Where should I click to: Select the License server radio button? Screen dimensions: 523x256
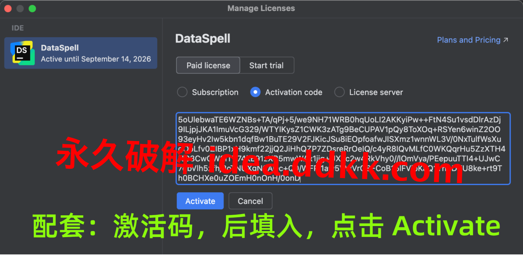tap(339, 92)
